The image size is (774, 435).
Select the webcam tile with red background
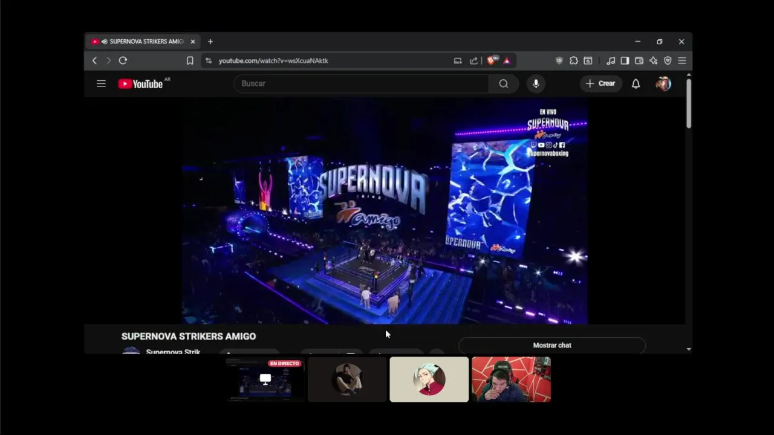[x=511, y=379]
